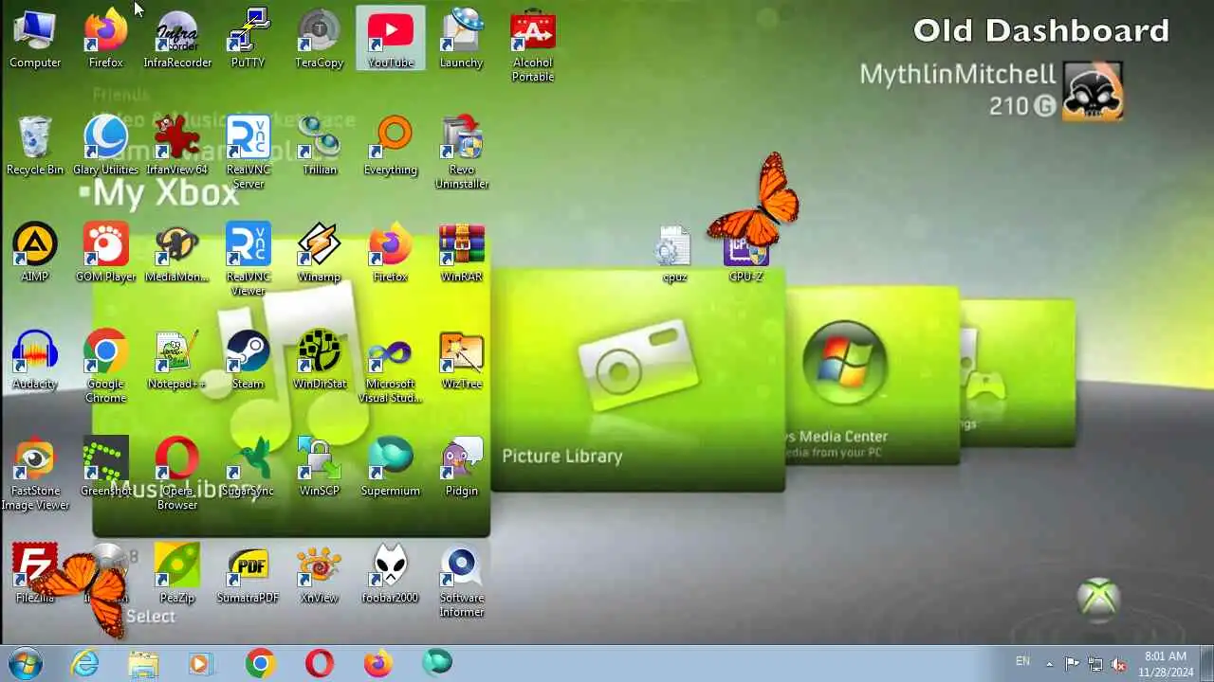Click the highlighted YouTube shortcut

(391, 40)
